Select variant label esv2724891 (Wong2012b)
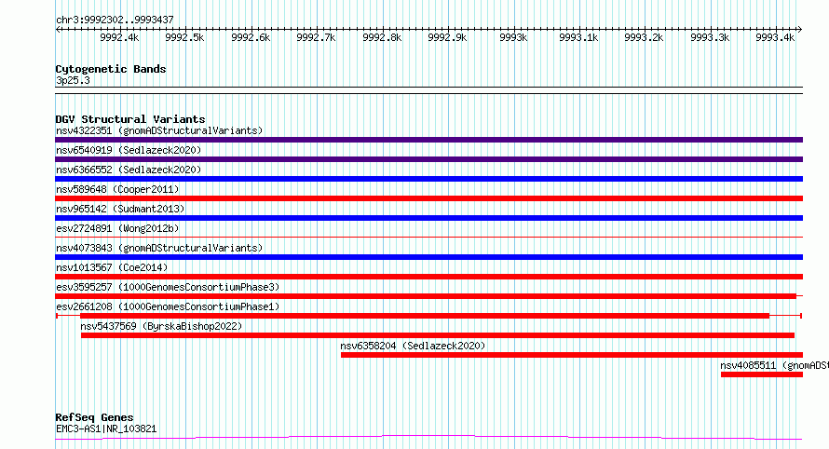The image size is (829, 449). 117,228
